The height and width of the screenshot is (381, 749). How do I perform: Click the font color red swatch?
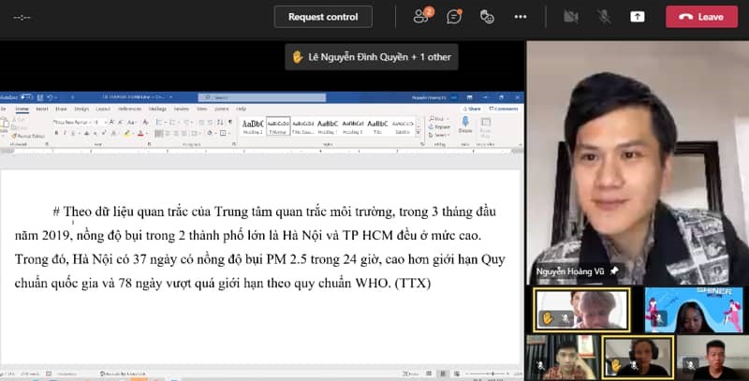140,134
